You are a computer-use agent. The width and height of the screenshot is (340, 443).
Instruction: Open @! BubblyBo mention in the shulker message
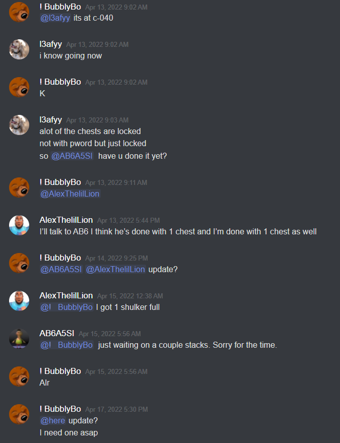(x=66, y=307)
